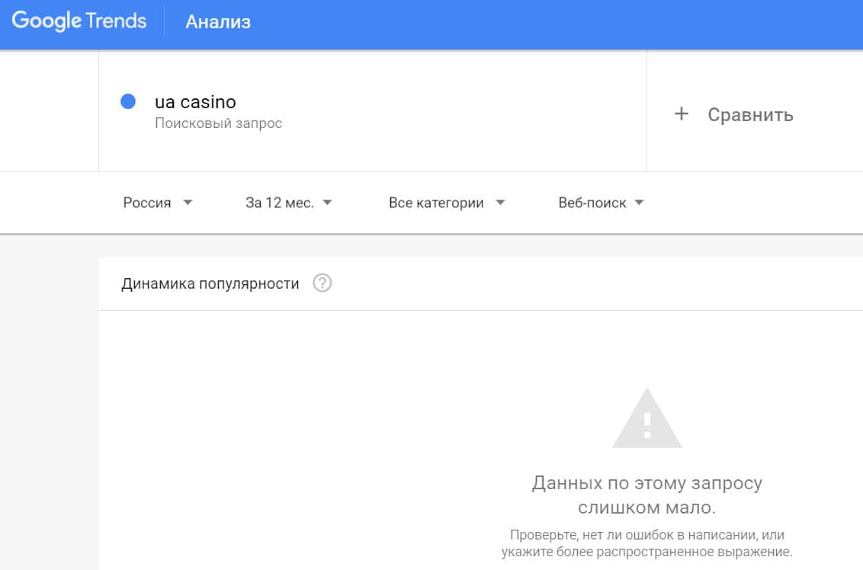Click the gray warning triangle icon
The image size is (863, 570).
[647, 419]
